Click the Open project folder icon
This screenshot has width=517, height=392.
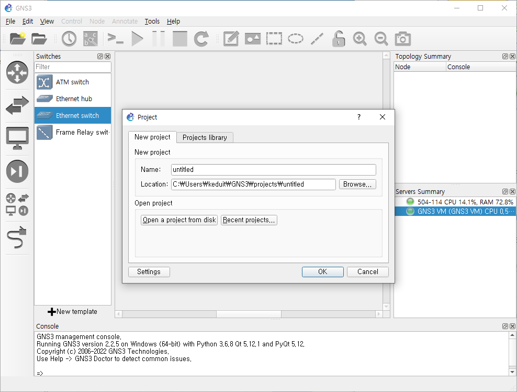coord(39,39)
